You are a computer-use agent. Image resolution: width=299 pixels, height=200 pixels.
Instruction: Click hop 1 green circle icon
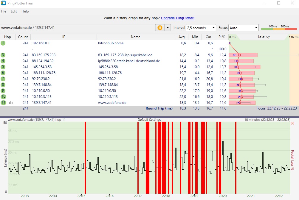(x=3, y=43)
